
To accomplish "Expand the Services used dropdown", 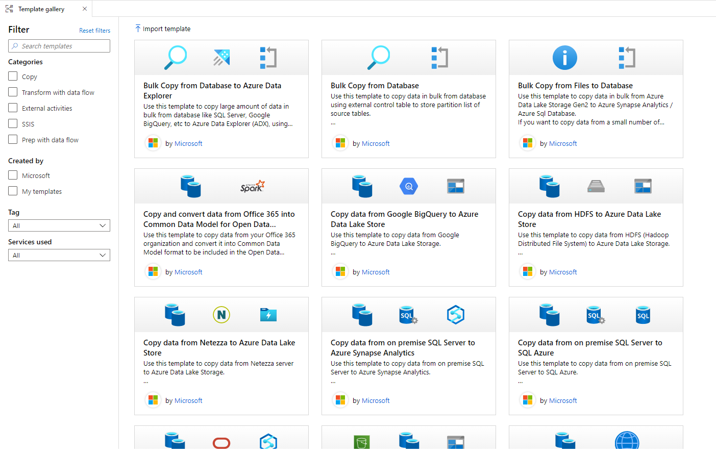I will pyautogui.click(x=59, y=255).
